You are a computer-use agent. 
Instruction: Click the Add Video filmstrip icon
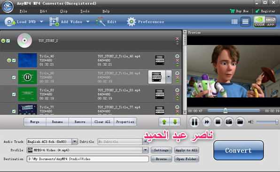54,22
